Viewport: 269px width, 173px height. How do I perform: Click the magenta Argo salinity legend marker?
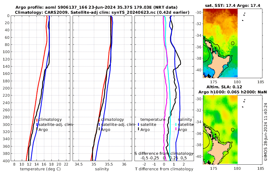(x=176, y=129)
